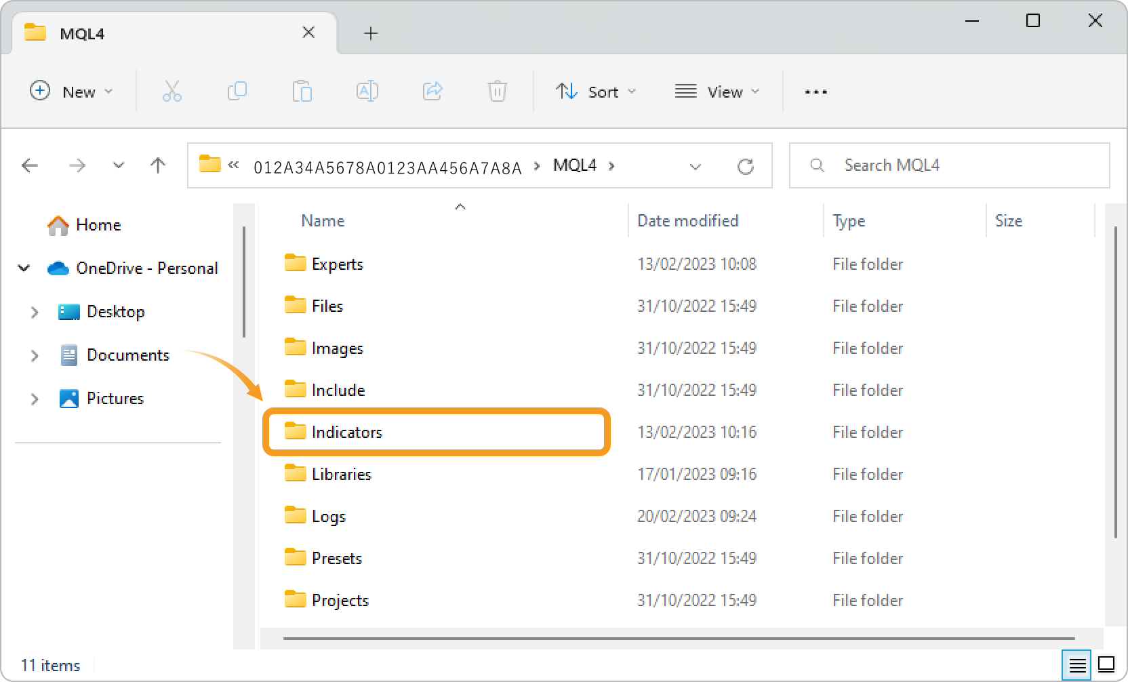Click the Rename icon in toolbar

[367, 91]
